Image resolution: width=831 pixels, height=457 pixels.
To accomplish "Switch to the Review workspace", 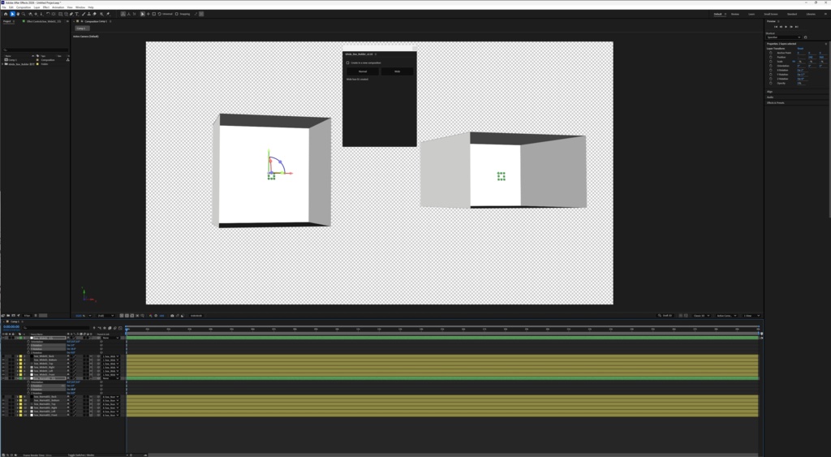I will tap(734, 15).
